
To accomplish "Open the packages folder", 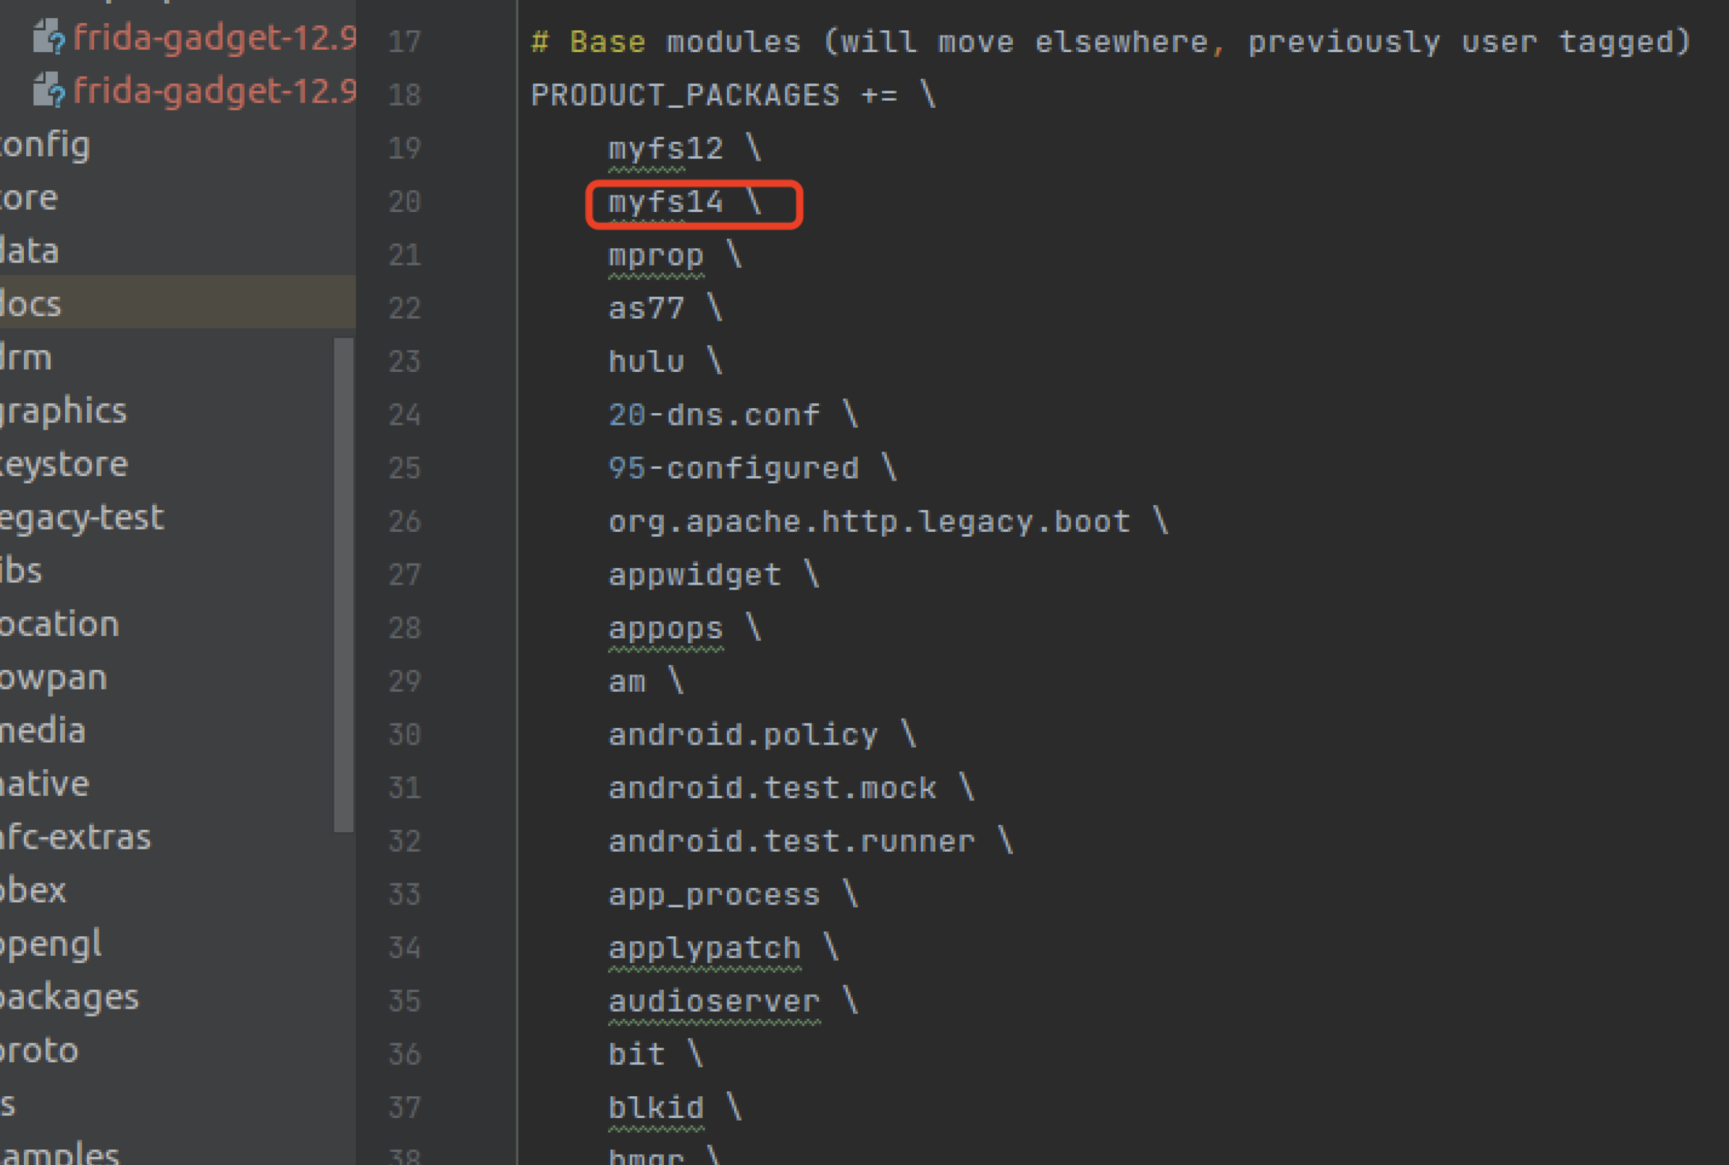I will (69, 997).
